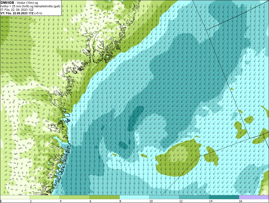Click the purple swatch above 16 m/s

pyautogui.click(x=254, y=197)
